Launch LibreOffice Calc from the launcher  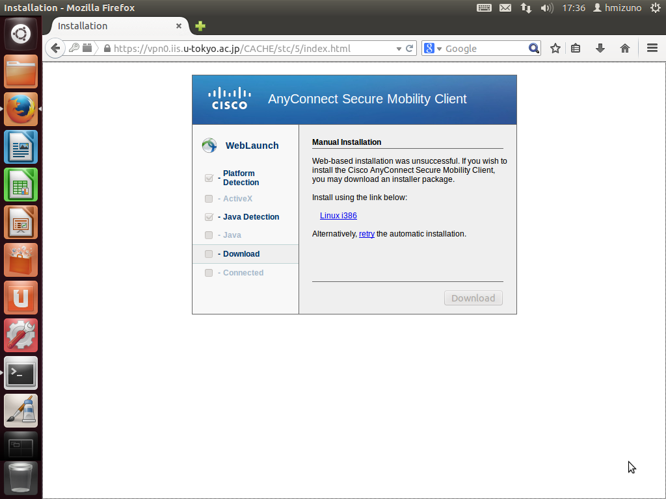click(21, 185)
